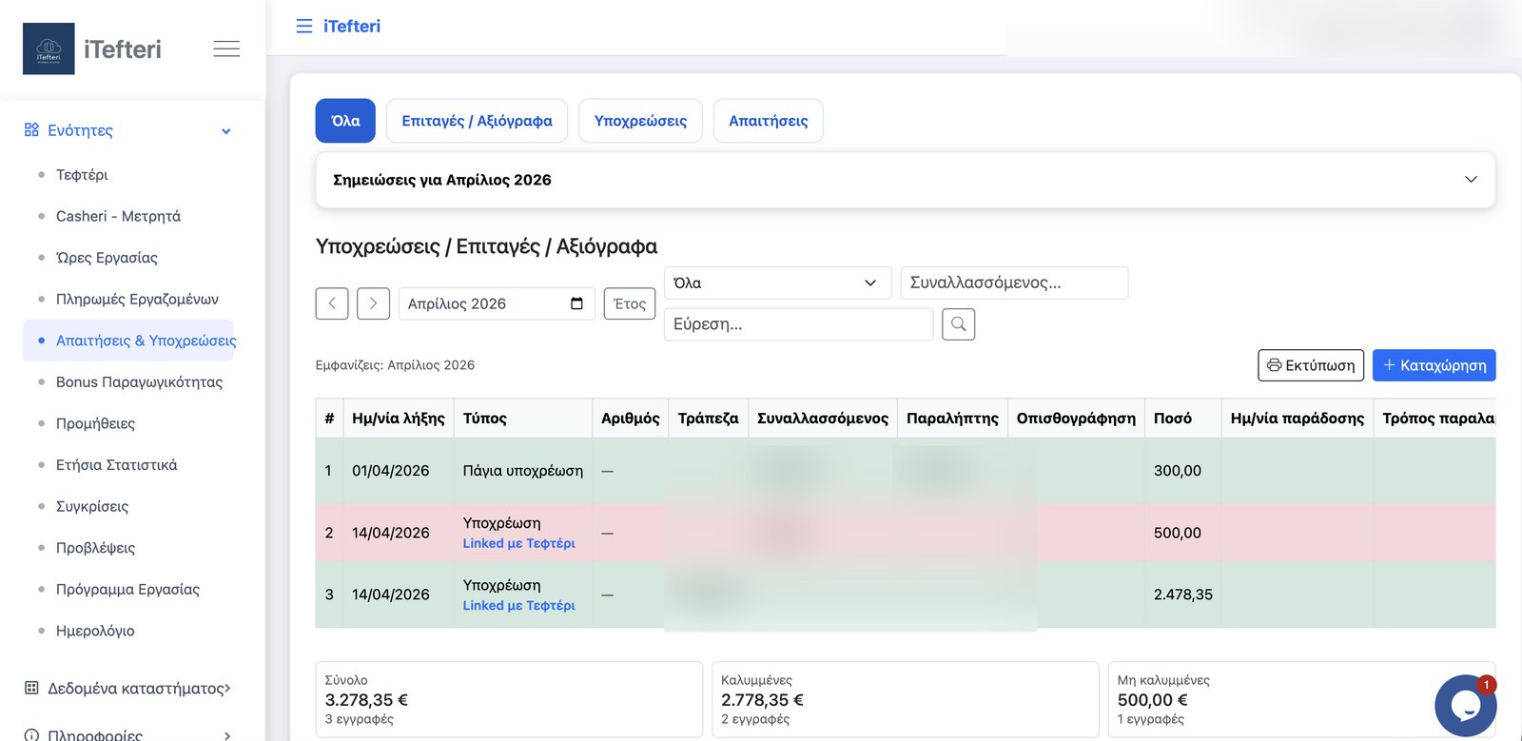The height and width of the screenshot is (741, 1522).
Task: Toggle sidebar with hamburger icon next to logo
Action: pyautogui.click(x=226, y=49)
